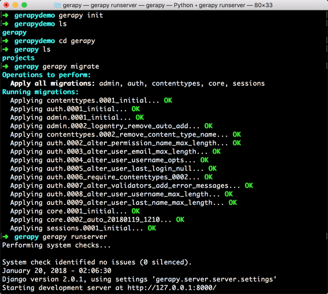Click 'auth.0005_alter_user_last_login_null' line
The image size is (328, 294).
coord(113,169)
